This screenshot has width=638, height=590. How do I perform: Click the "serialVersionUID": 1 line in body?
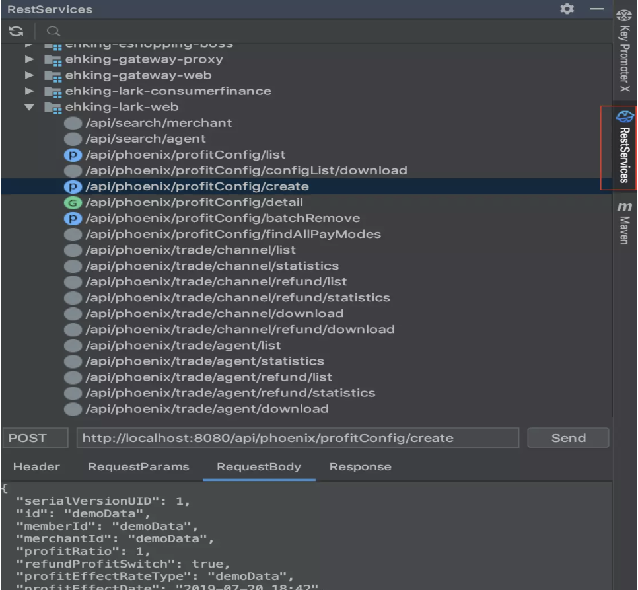click(x=103, y=501)
